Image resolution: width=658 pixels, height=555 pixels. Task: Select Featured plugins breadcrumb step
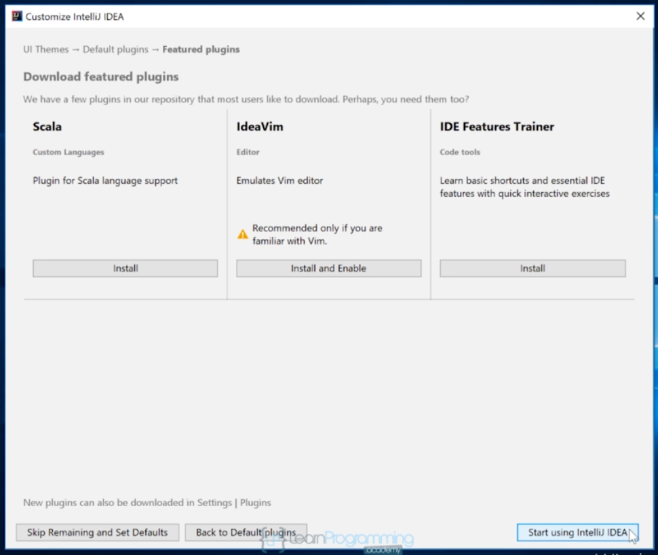(x=201, y=49)
